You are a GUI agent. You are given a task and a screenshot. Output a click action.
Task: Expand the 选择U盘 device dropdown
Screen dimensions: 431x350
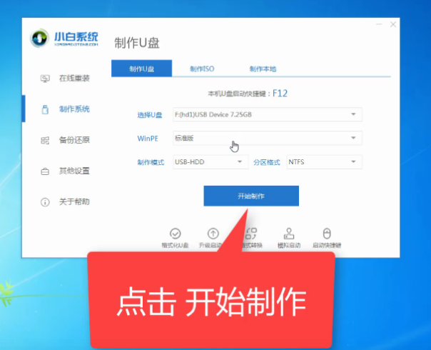[x=268, y=115]
